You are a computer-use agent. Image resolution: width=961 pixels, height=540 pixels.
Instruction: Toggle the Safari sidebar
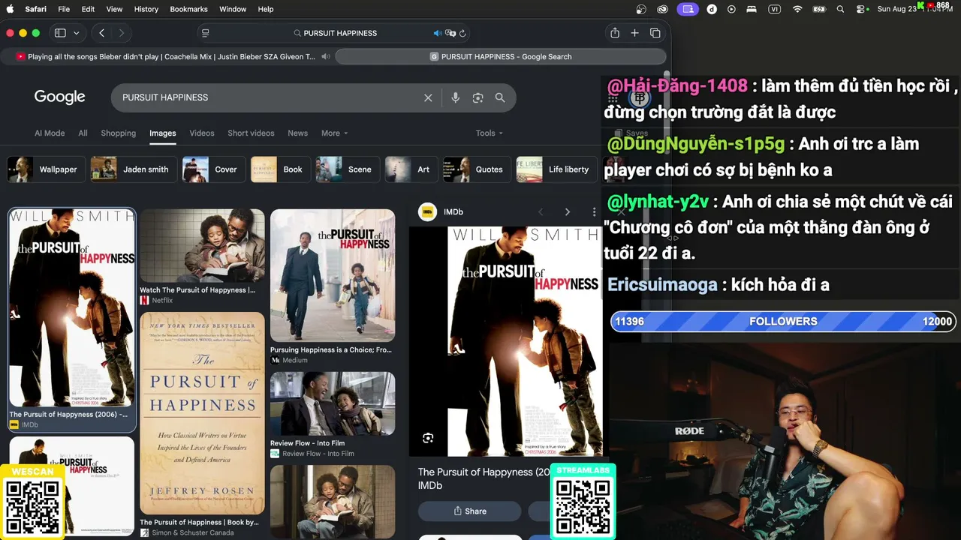coord(60,33)
